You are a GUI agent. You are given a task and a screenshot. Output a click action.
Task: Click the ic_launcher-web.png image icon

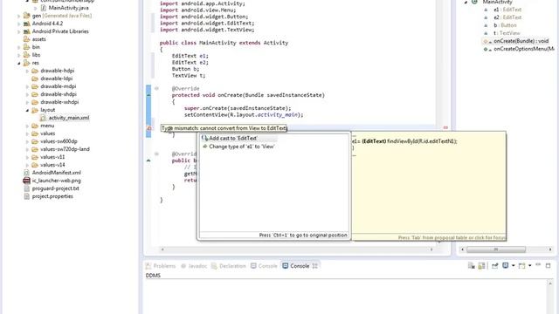tap(26, 181)
